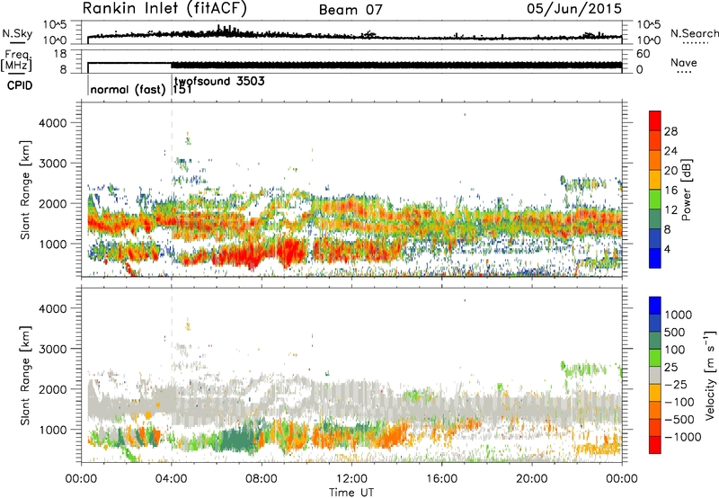This screenshot has width=719, height=498.
Task: Click the '-1000' tick on the Velocity colorbar
Action: click(683, 437)
